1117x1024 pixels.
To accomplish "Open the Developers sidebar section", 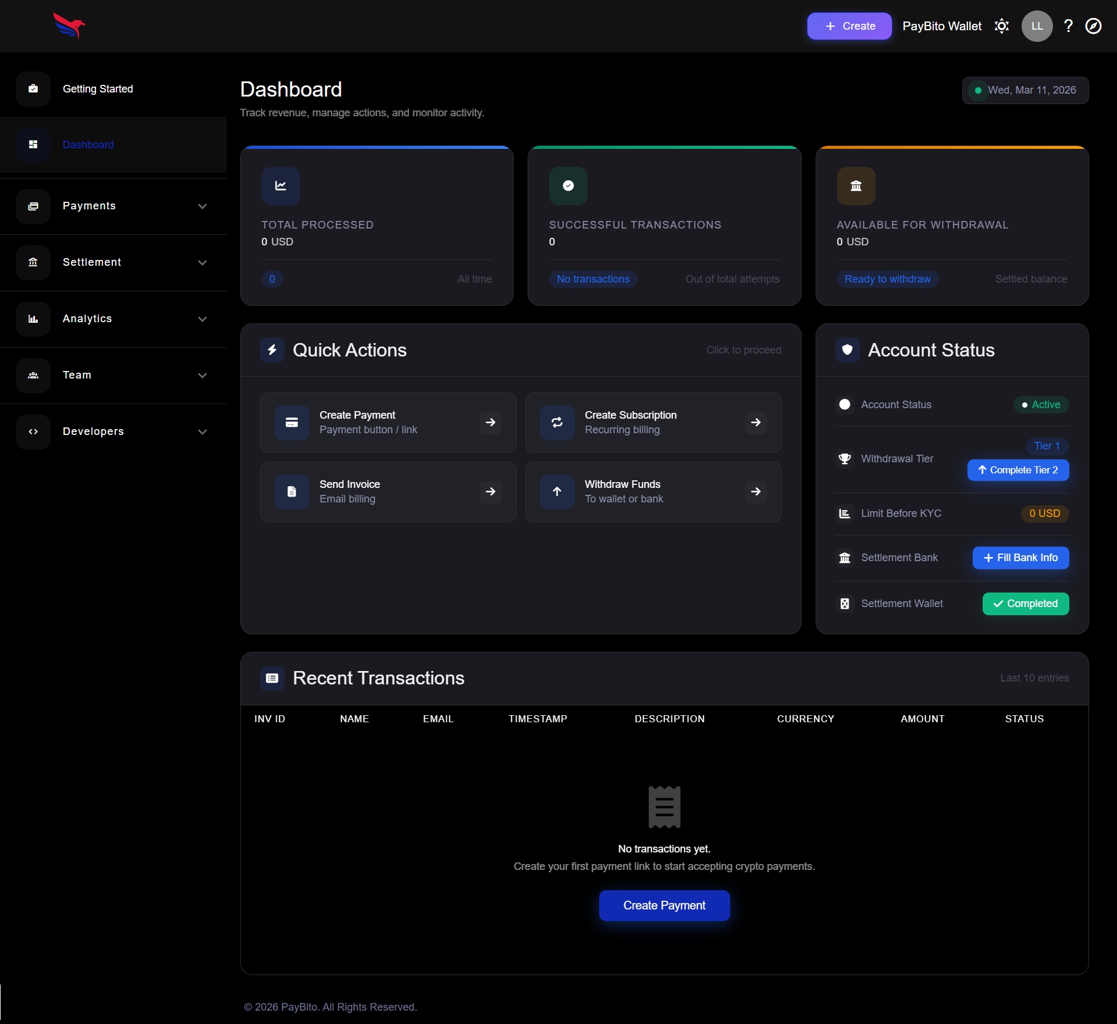I will (x=113, y=432).
